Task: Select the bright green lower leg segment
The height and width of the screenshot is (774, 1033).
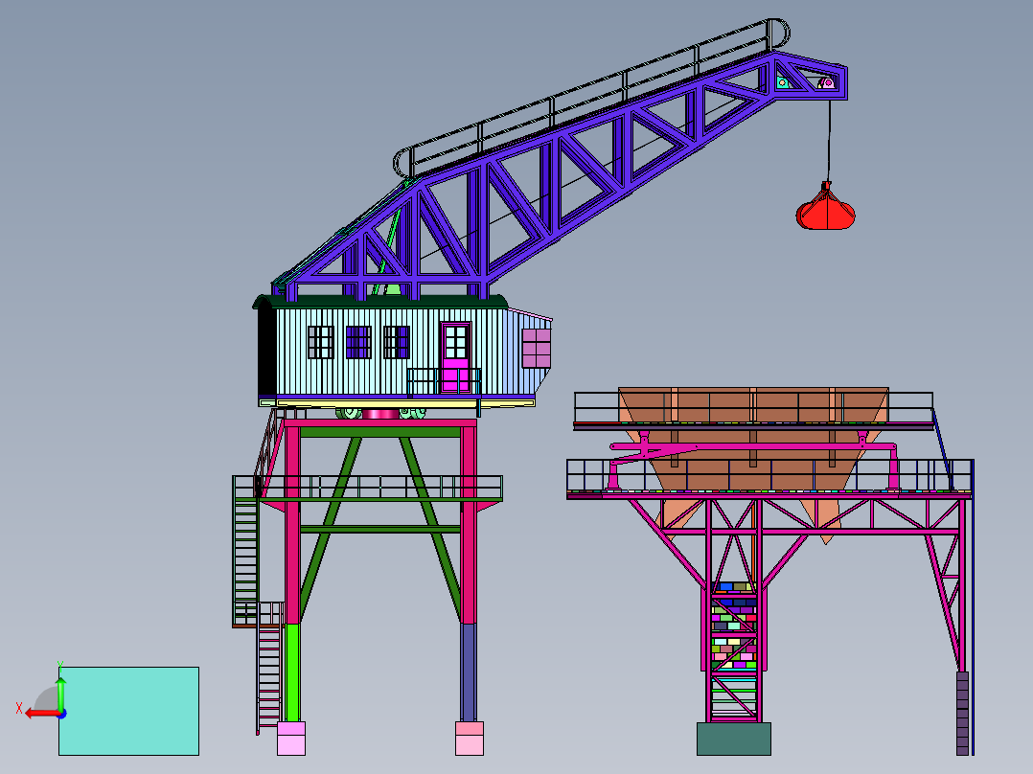Action: point(292,672)
